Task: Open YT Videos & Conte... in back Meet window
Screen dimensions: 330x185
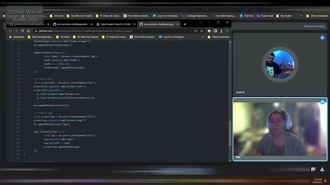Action: (108, 16)
